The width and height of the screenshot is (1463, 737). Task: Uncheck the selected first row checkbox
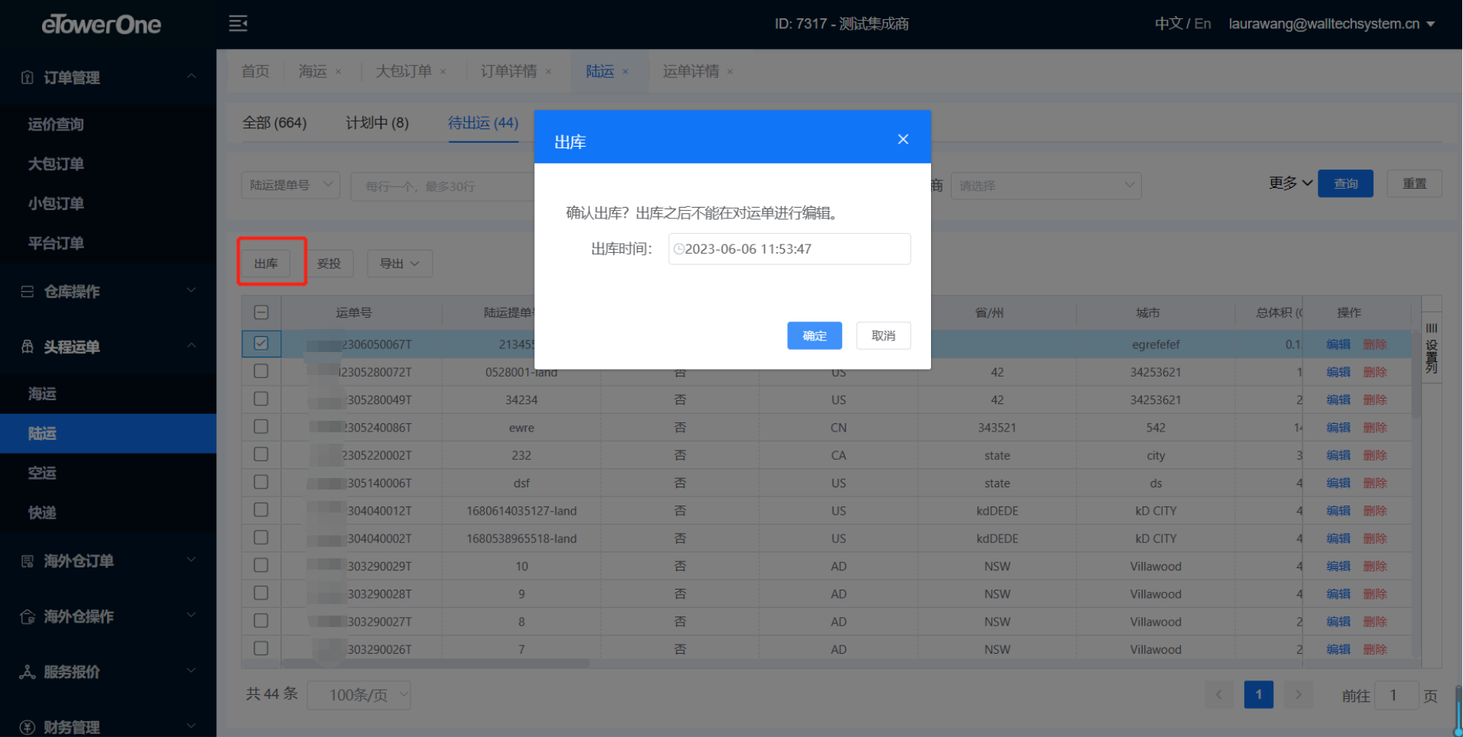(261, 344)
